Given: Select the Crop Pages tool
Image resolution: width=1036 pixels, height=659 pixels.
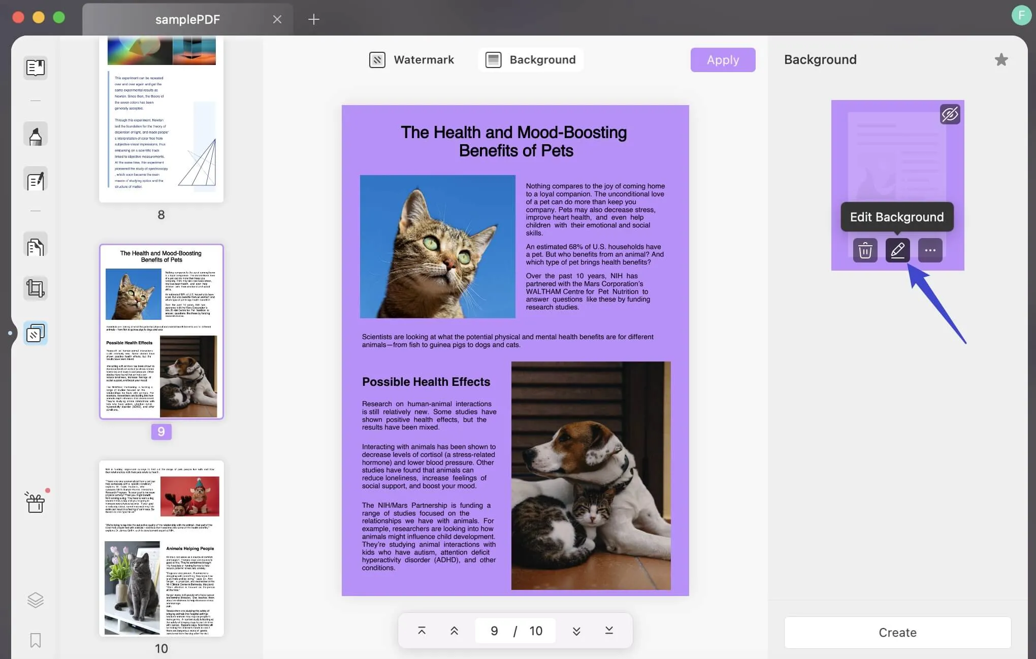Looking at the screenshot, I should 36,289.
